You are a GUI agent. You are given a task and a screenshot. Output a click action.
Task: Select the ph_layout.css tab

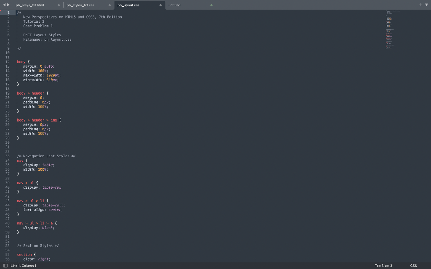click(x=128, y=5)
